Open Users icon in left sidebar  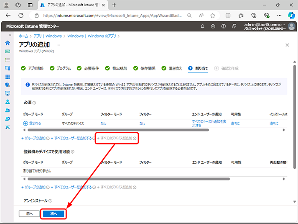click(x=8, y=102)
